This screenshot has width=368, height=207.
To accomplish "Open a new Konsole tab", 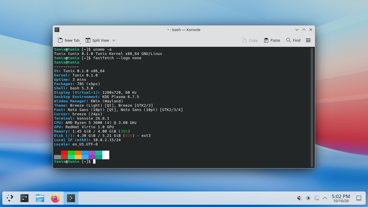I will point(69,40).
